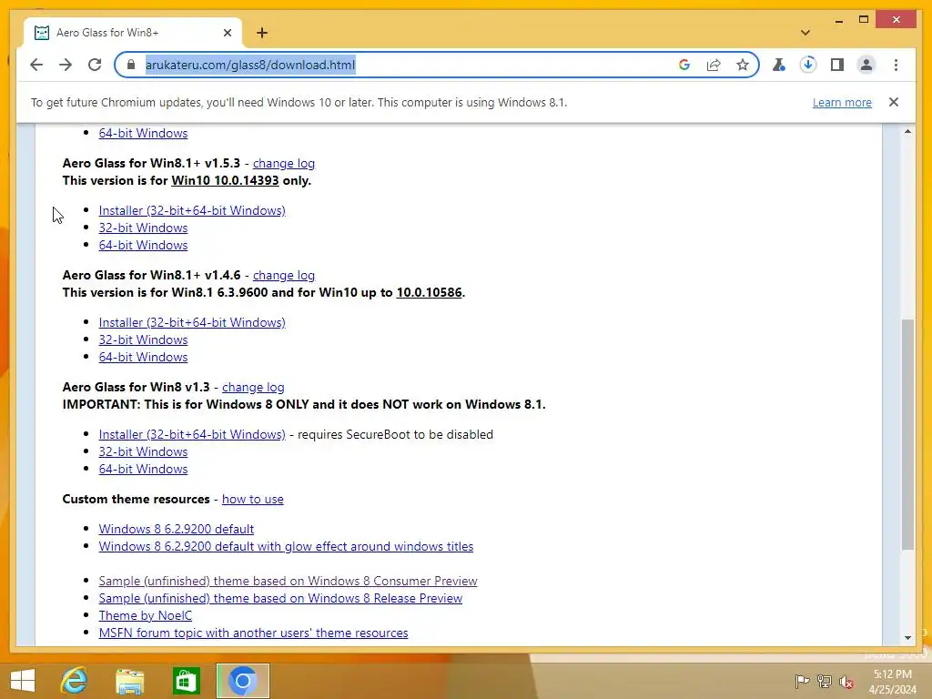Open Windows 8 6.2.9200 default link
Viewport: 932px width, 699px height.
coord(176,529)
